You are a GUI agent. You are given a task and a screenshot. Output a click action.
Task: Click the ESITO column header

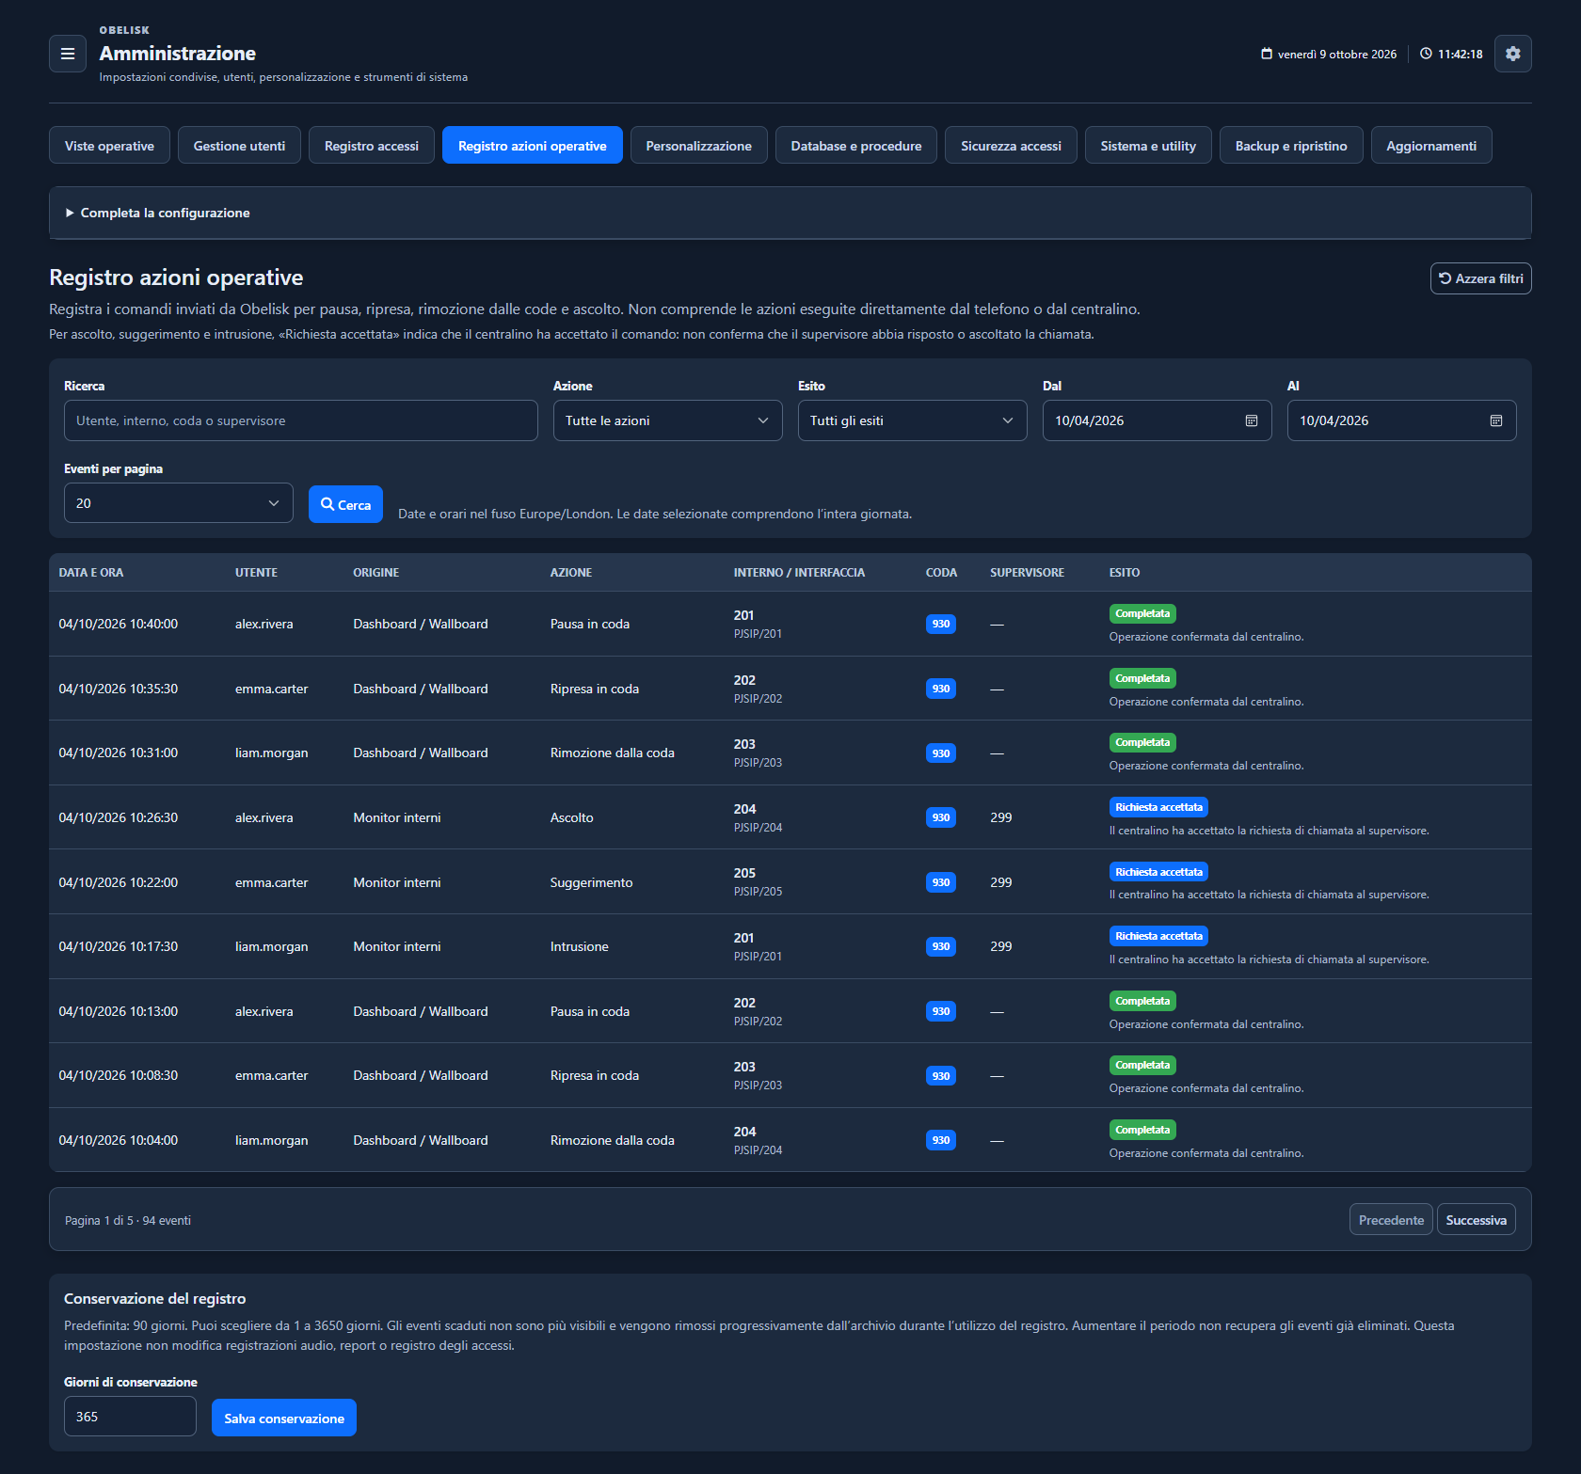pyautogui.click(x=1125, y=572)
